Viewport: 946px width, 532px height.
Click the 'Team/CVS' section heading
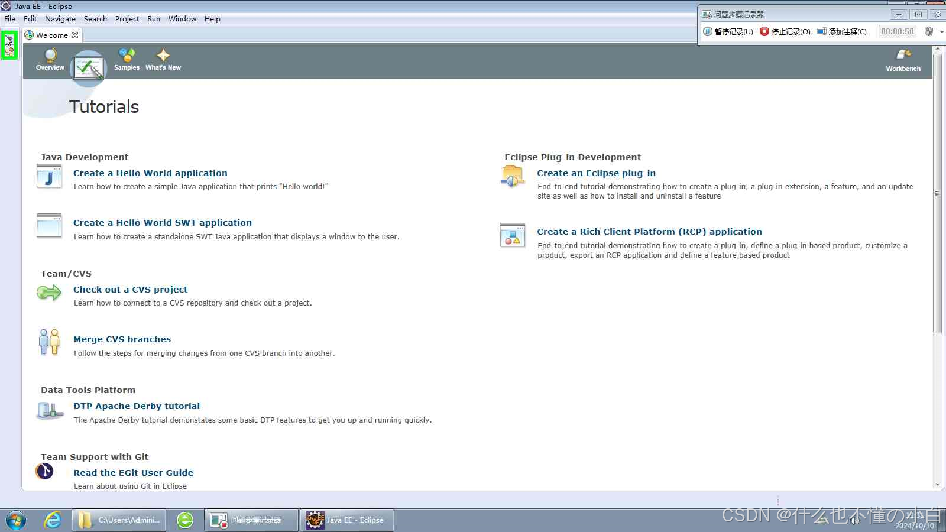(66, 274)
